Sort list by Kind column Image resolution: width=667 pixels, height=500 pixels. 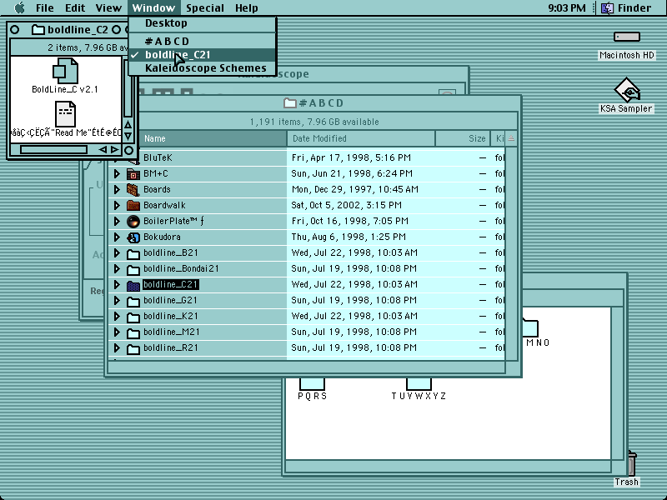point(498,138)
